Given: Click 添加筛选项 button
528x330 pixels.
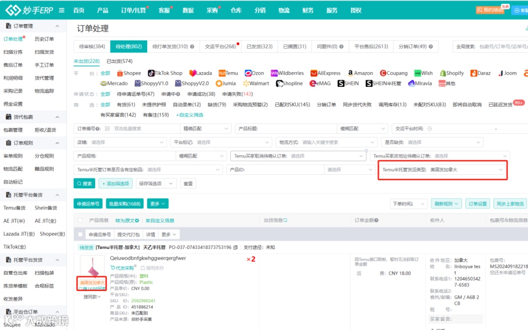Looking at the screenshot, I should coord(115,184).
